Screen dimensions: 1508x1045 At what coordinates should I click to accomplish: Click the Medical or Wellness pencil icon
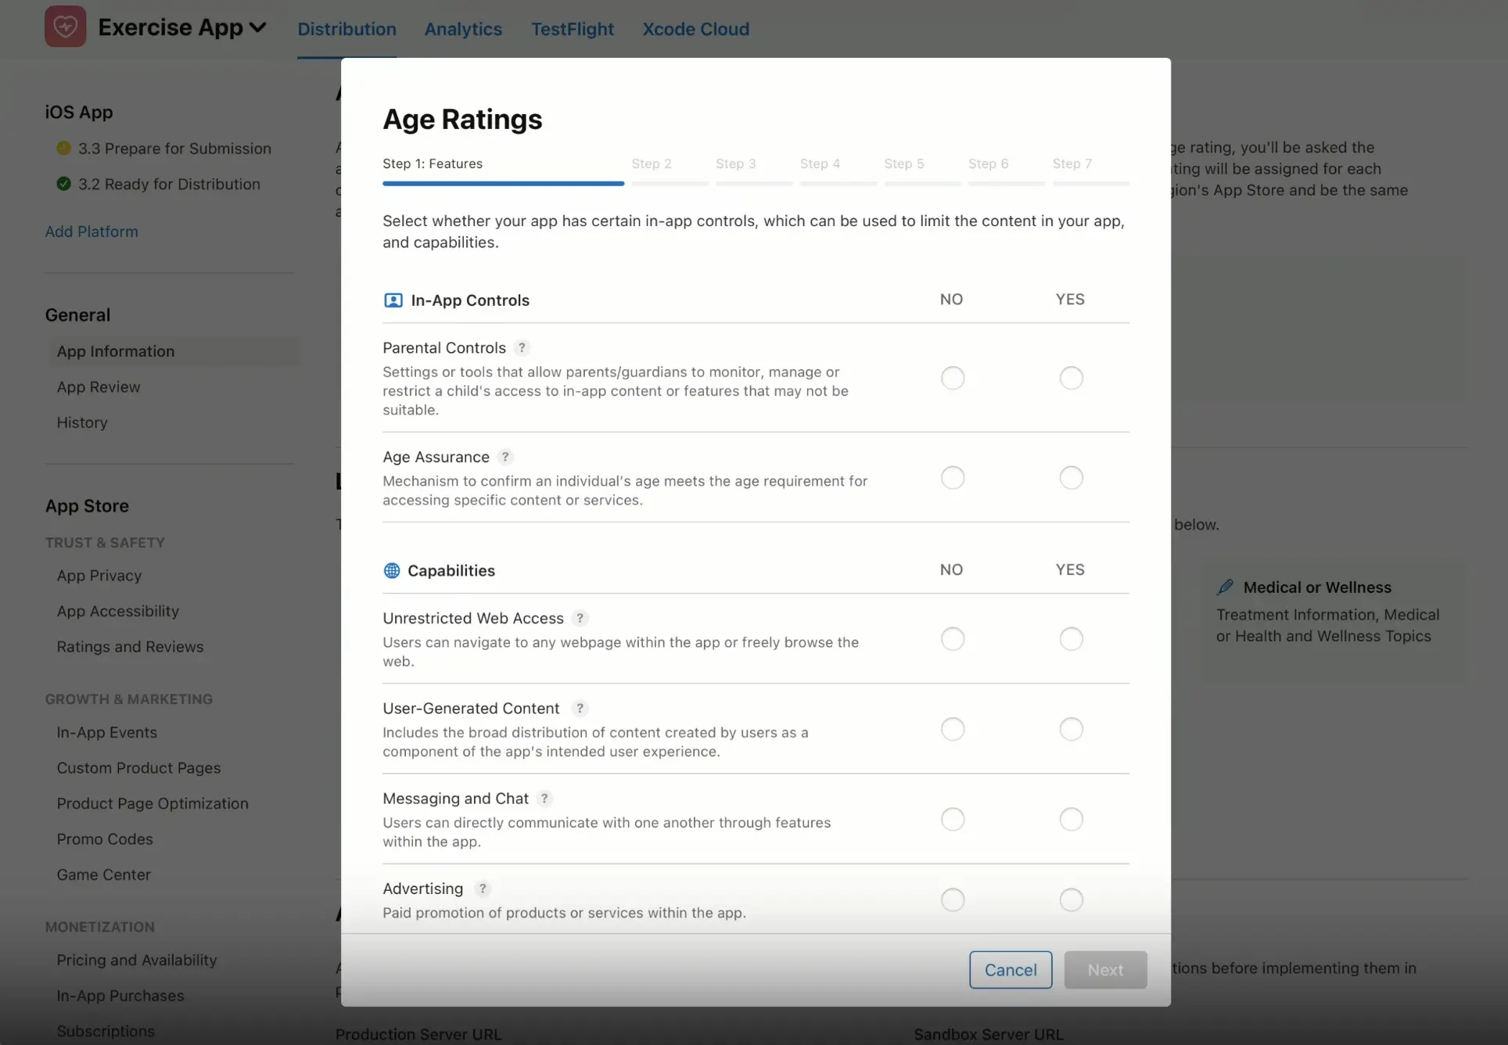[x=1225, y=587]
